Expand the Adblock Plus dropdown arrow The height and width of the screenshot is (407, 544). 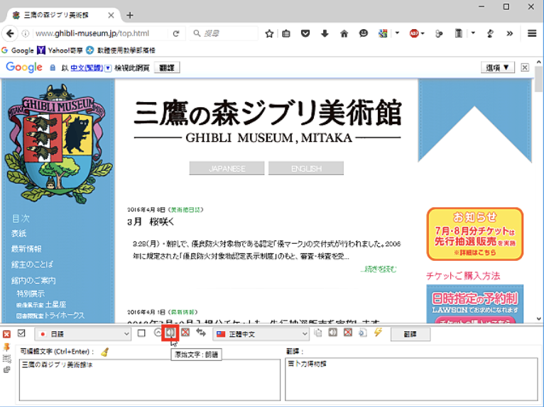(423, 33)
